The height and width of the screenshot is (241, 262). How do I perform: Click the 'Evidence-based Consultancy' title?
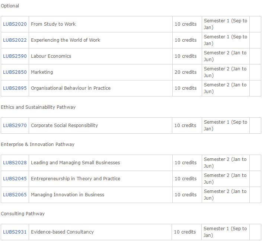coord(62,232)
